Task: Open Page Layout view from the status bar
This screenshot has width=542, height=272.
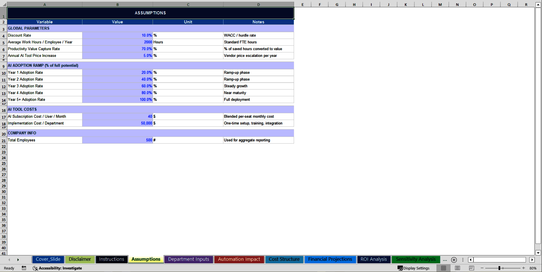Action: (457, 268)
